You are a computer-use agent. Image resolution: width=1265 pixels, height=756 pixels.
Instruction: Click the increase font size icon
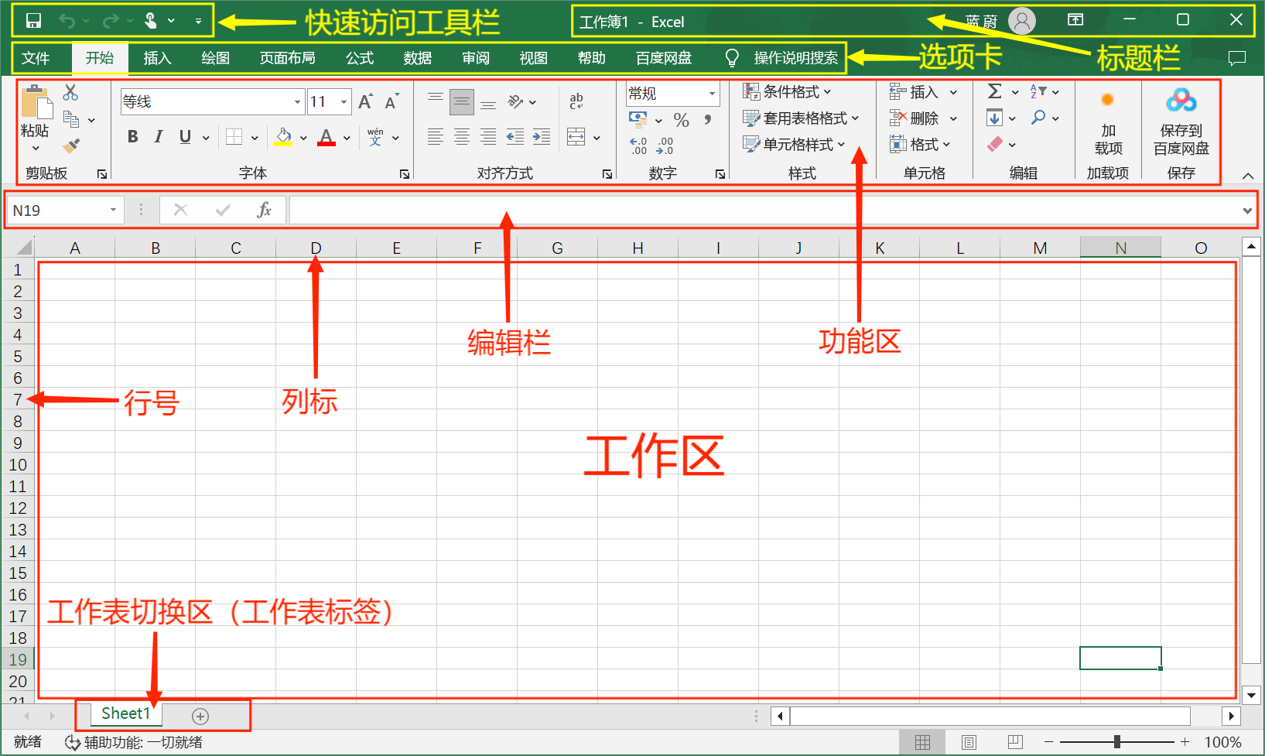pos(365,101)
